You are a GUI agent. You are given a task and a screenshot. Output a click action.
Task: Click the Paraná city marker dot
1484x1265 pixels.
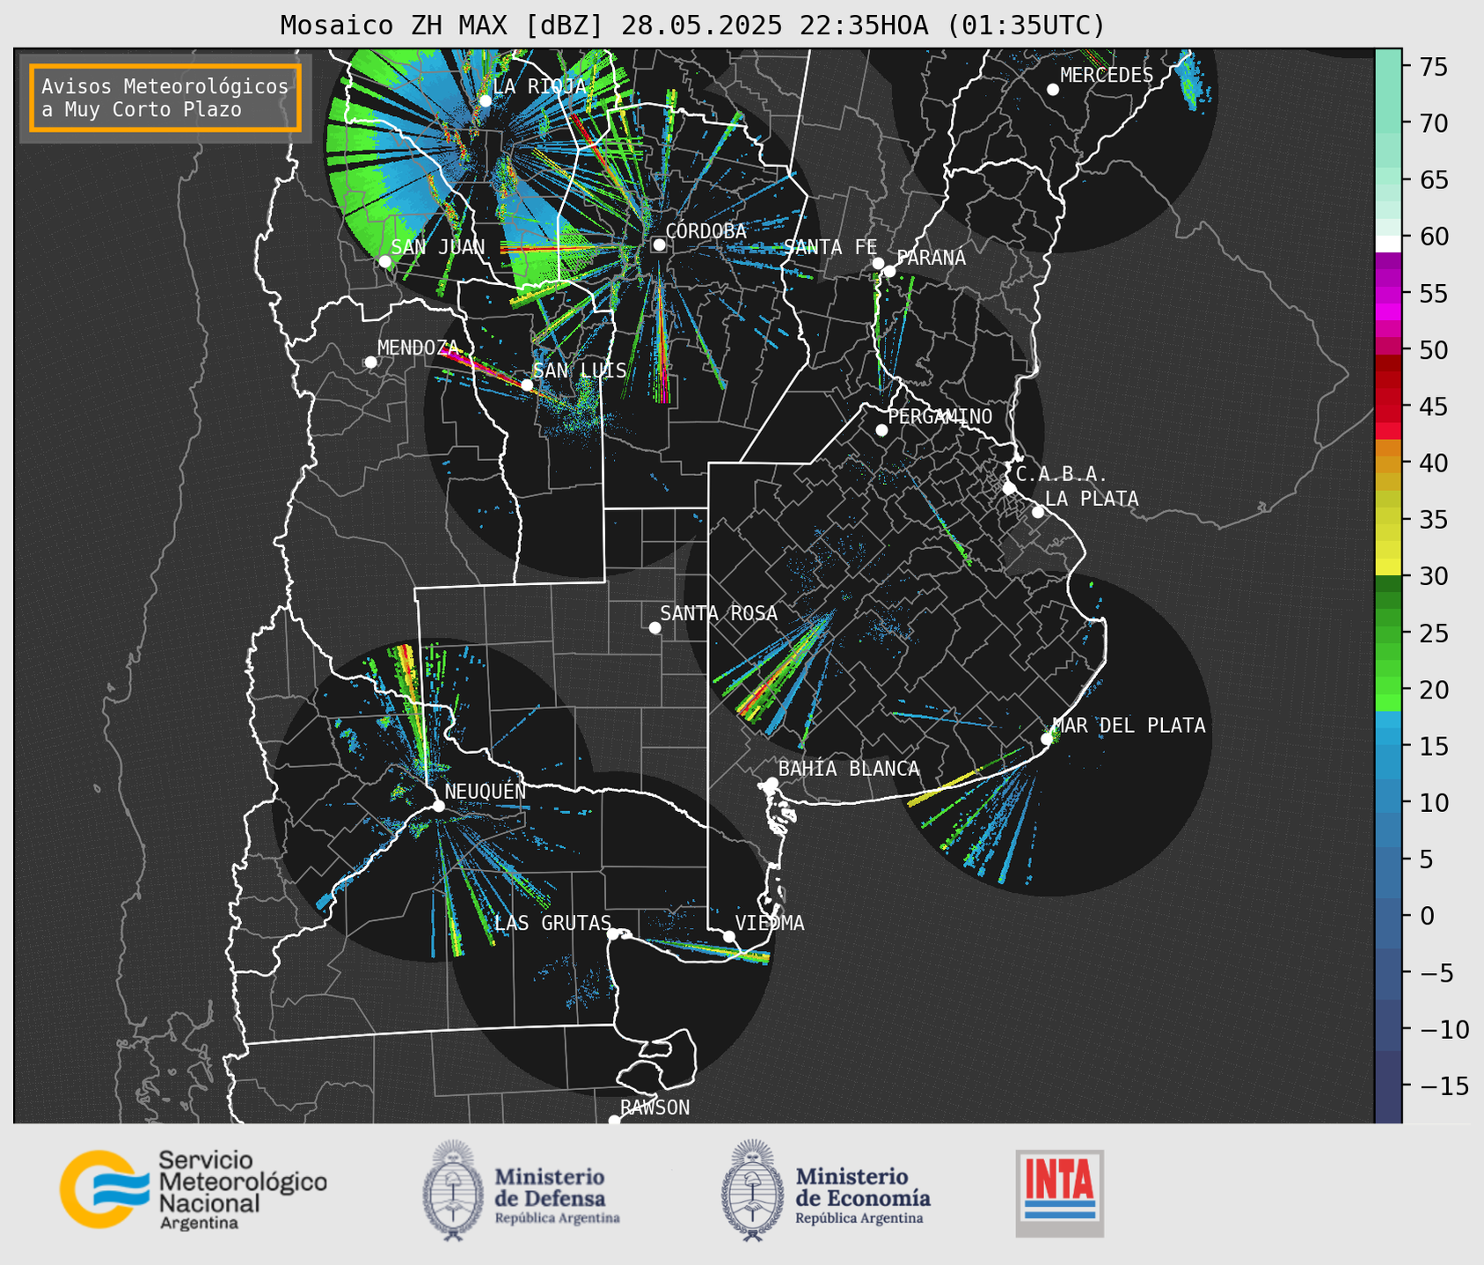[889, 271]
